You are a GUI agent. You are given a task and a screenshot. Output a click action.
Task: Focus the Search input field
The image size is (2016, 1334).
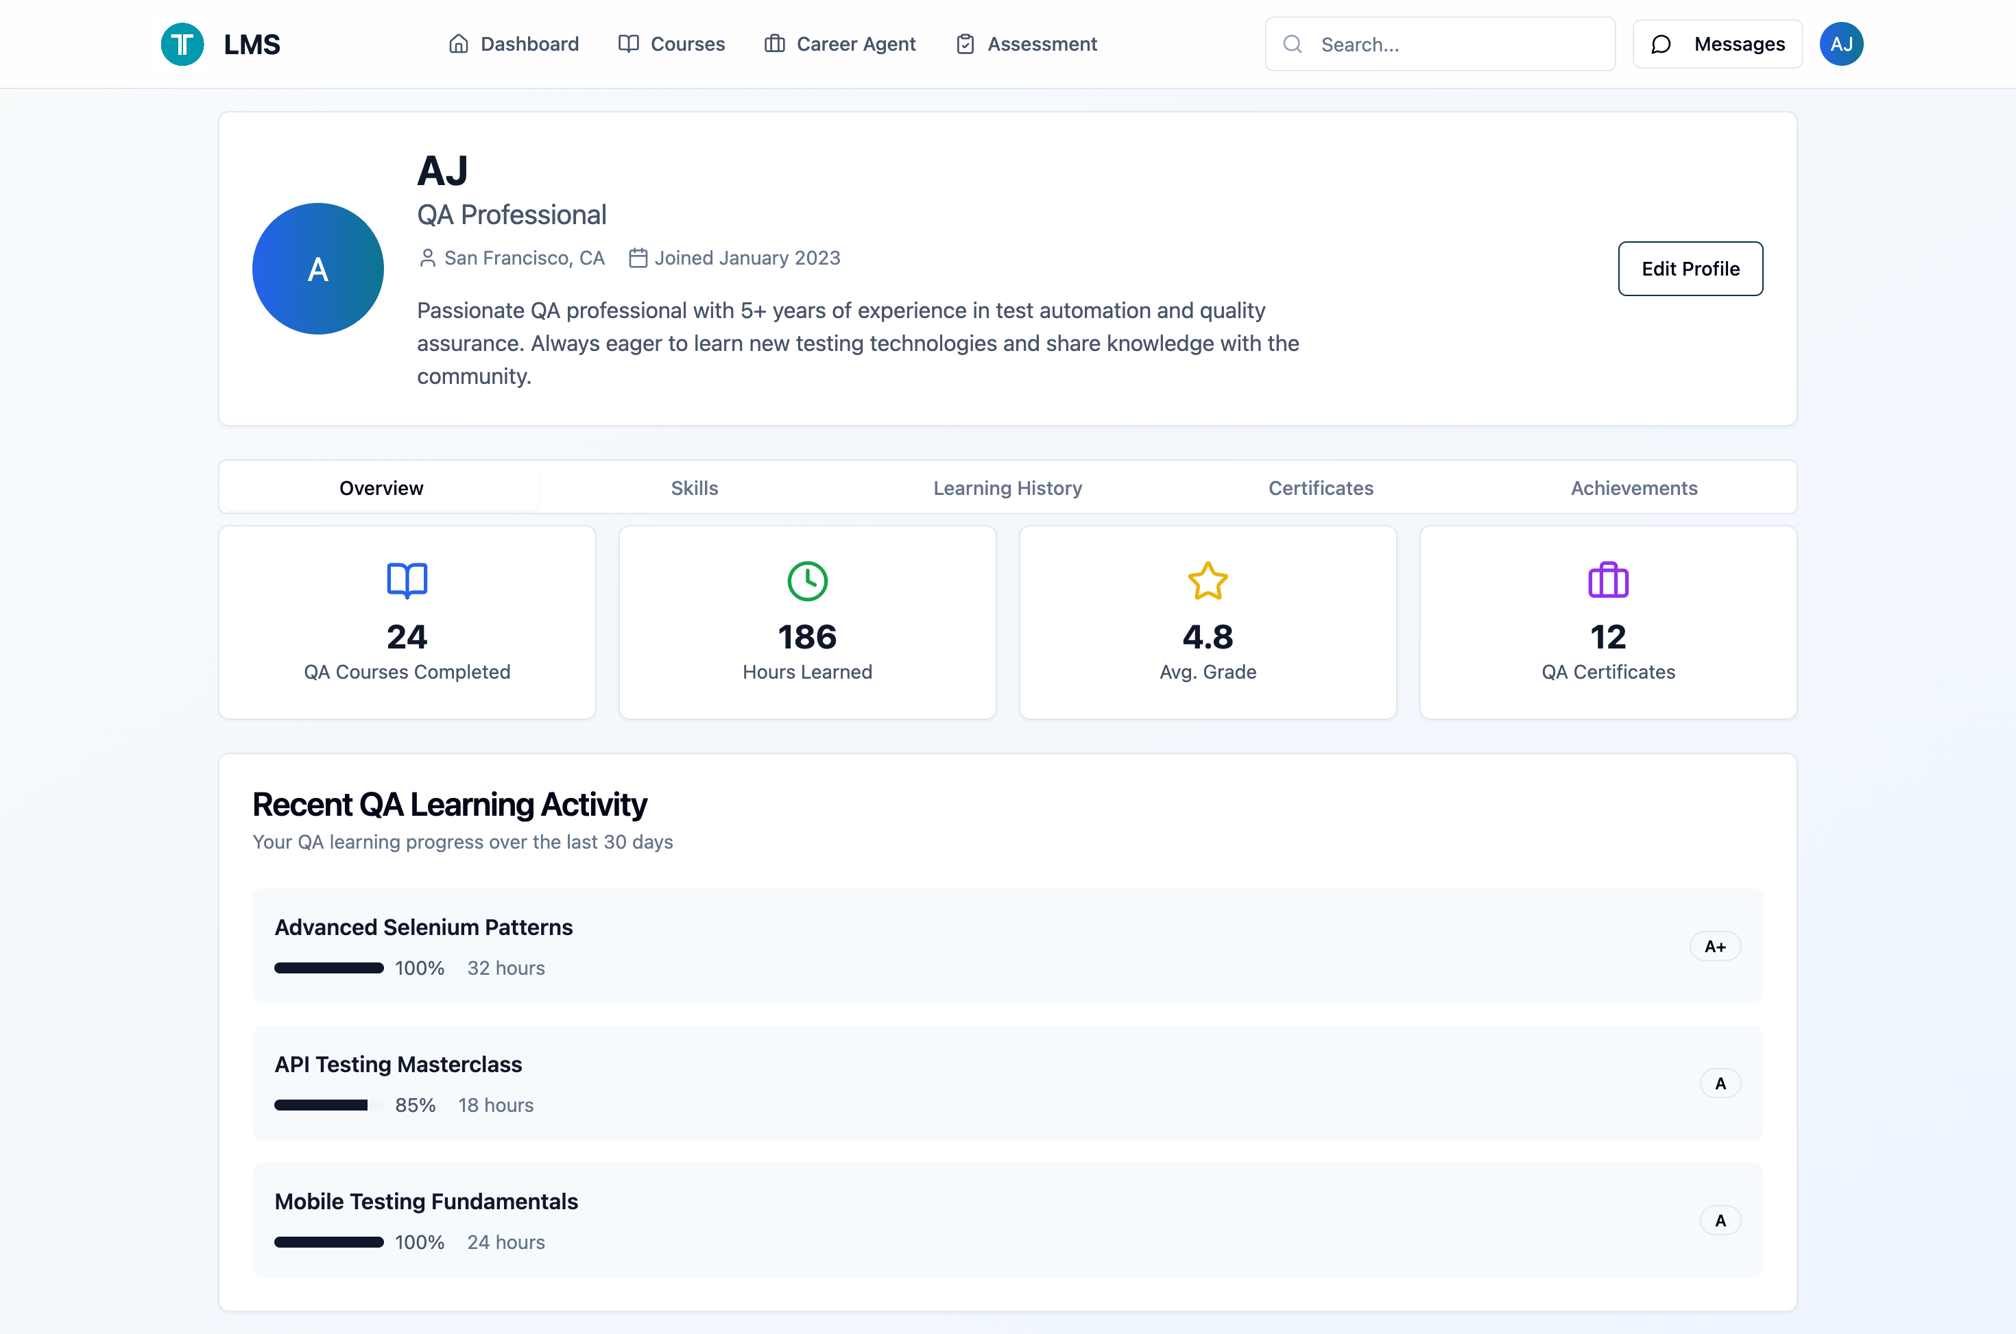1440,45
